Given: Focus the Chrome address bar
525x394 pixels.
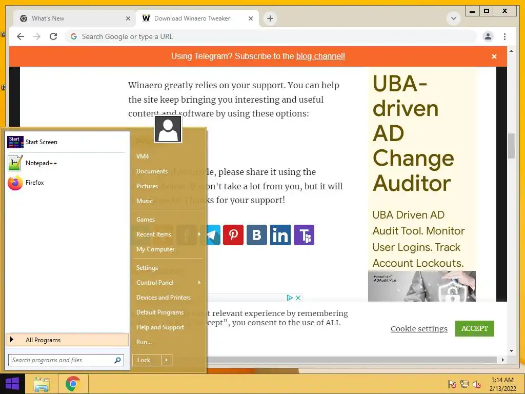Looking at the screenshot, I should pyautogui.click(x=271, y=36).
